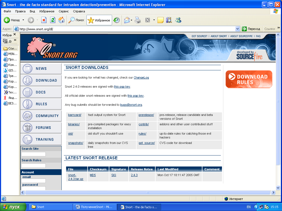Open the ChangeLog link
Screen dimensions: 282x211
tap(141, 77)
